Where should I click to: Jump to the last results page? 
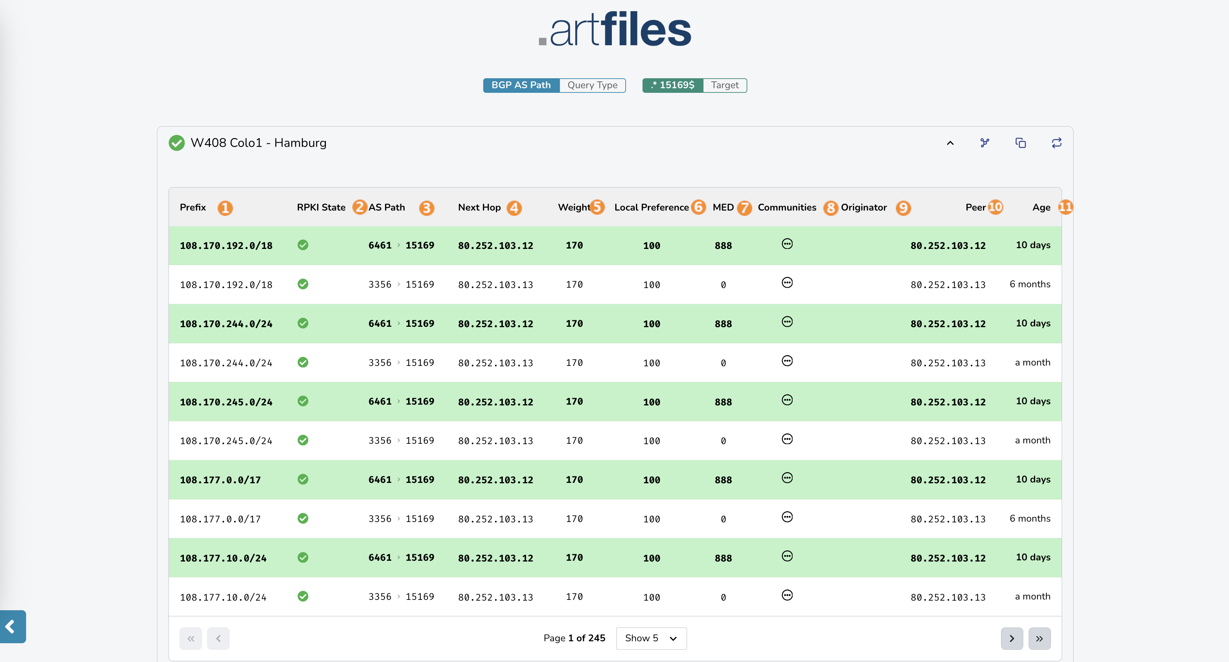click(1039, 638)
